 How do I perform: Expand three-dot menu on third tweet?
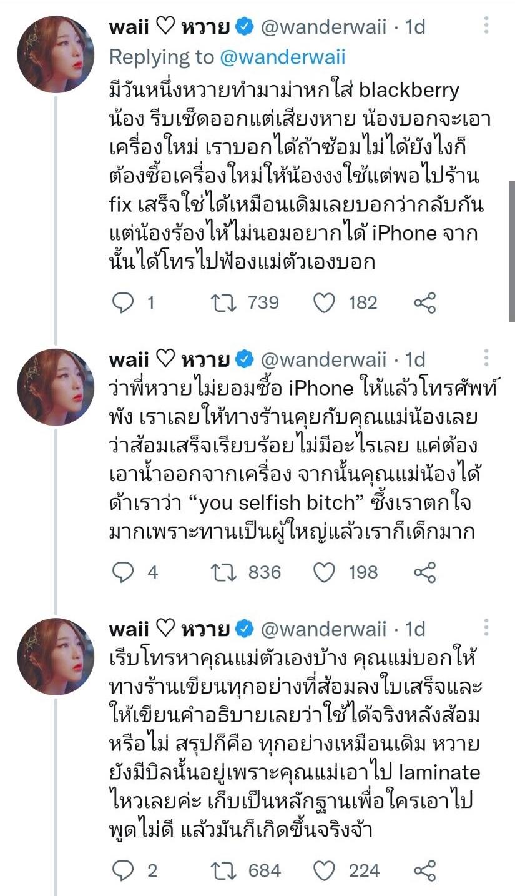click(486, 627)
